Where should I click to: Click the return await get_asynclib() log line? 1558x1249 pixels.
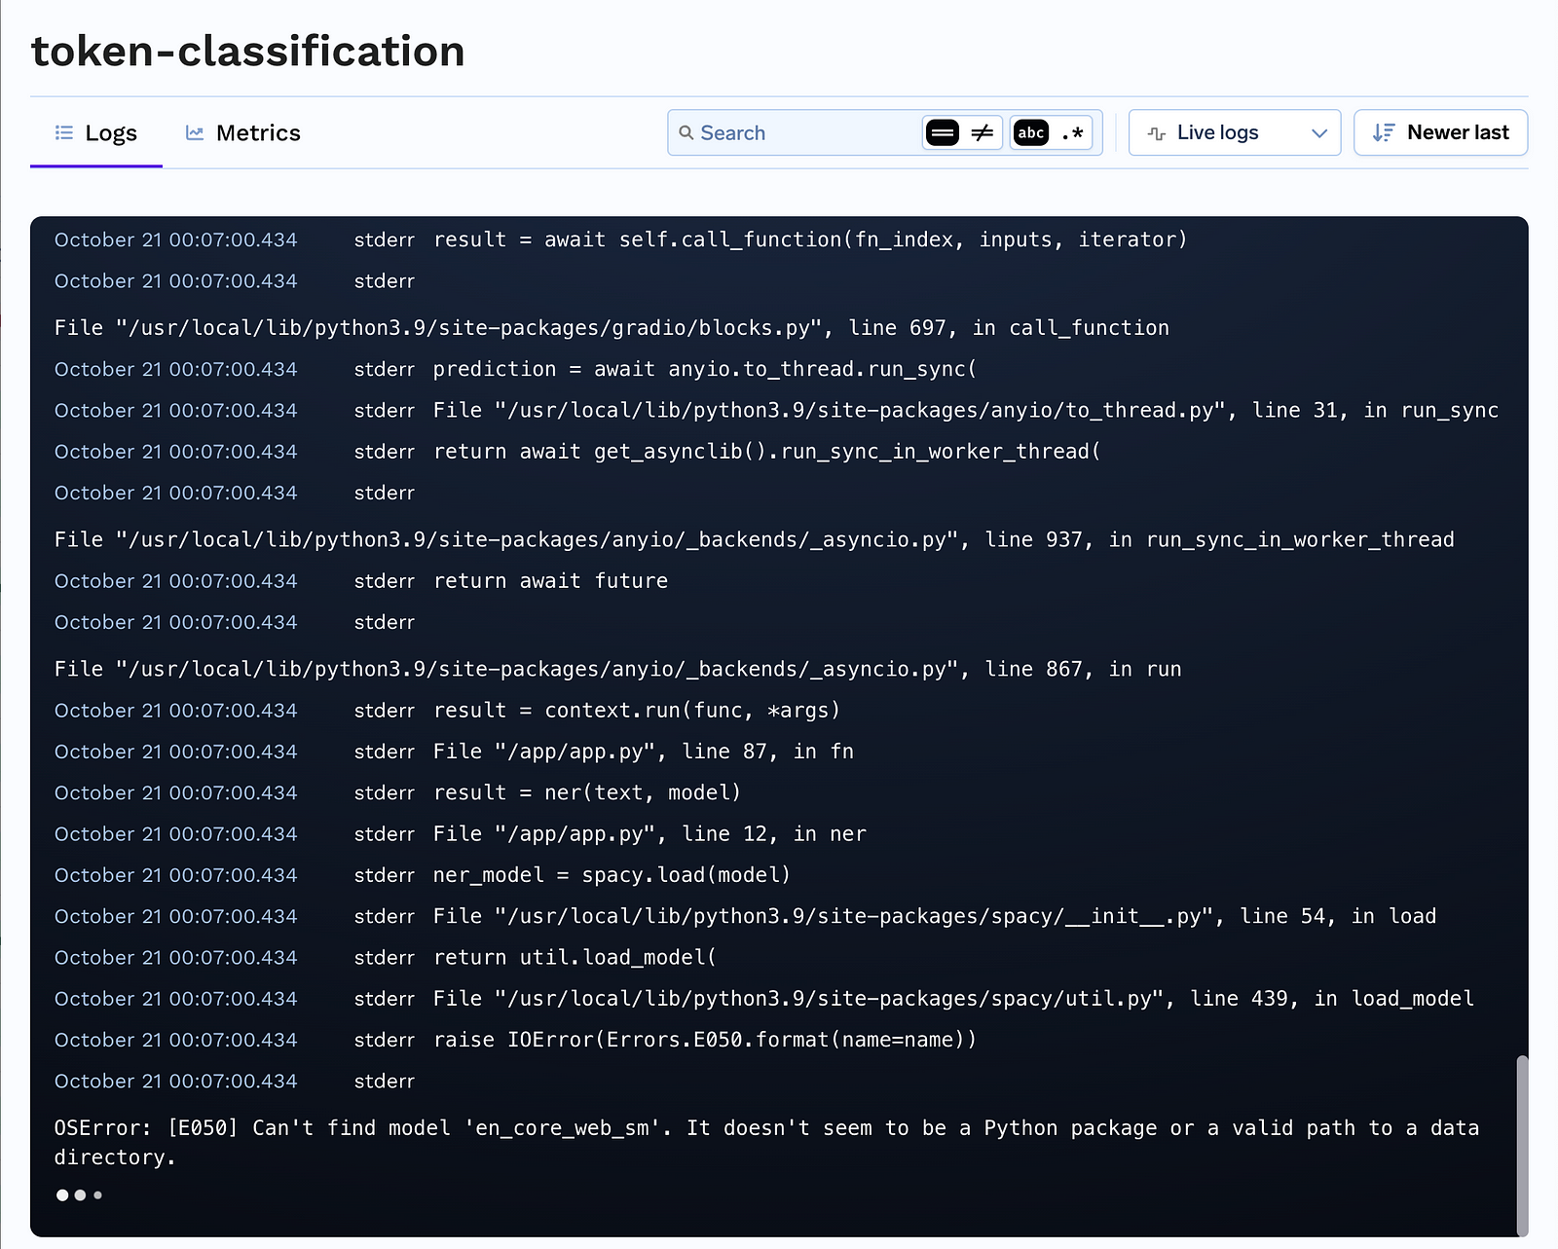tap(767, 452)
